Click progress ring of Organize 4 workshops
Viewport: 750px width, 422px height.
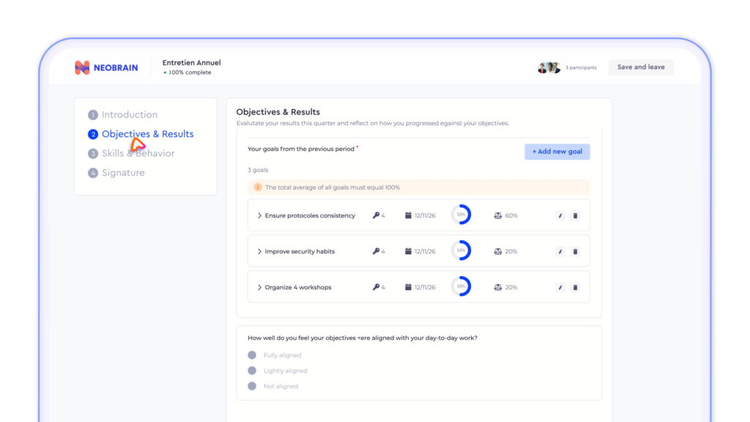pyautogui.click(x=461, y=286)
